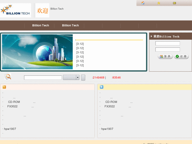Click the first login input field
Image resolution: width=192 pixels, height=144 pixels.
(x=167, y=43)
